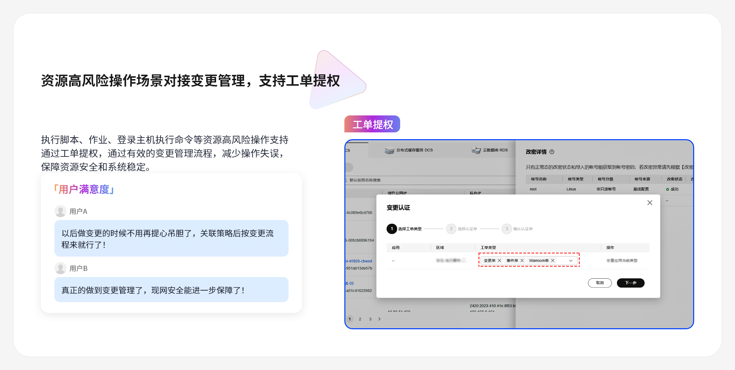Click 用户B avatar icon
The height and width of the screenshot is (370, 735).
(61, 268)
